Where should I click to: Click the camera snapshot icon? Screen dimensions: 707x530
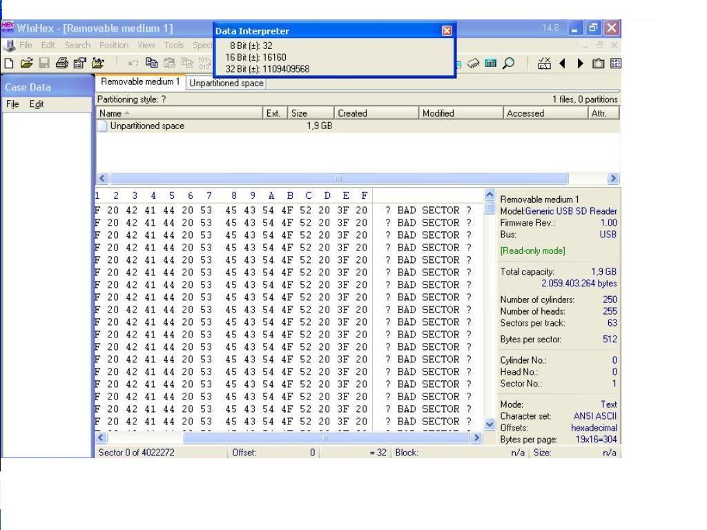tap(599, 63)
